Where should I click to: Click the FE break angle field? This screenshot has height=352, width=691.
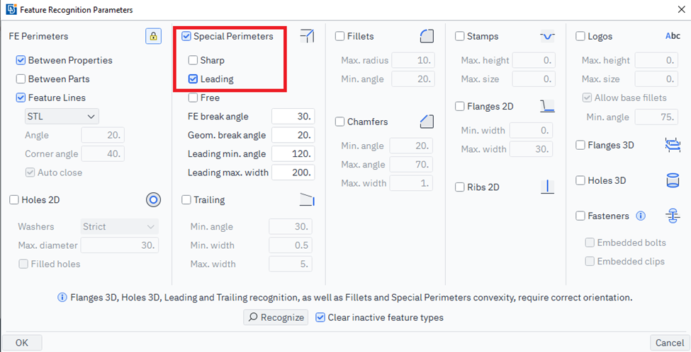pyautogui.click(x=293, y=117)
